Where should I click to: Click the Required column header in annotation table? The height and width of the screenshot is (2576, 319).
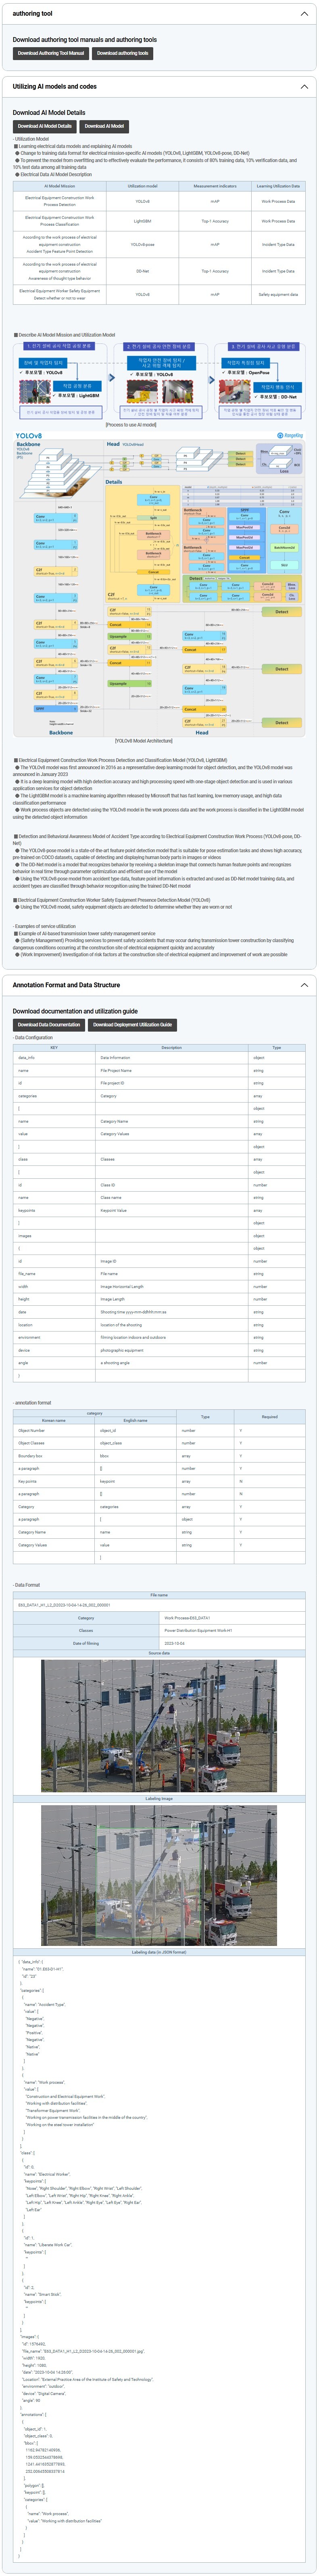pyautogui.click(x=269, y=1417)
